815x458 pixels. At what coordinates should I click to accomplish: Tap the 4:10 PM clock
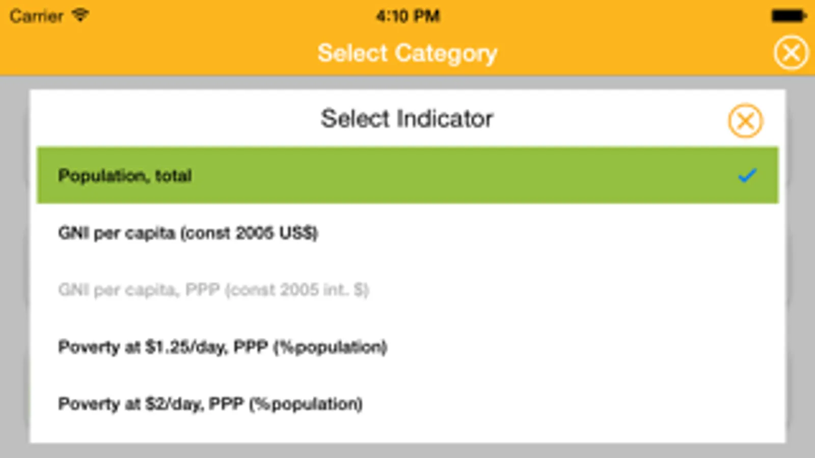coord(407,16)
